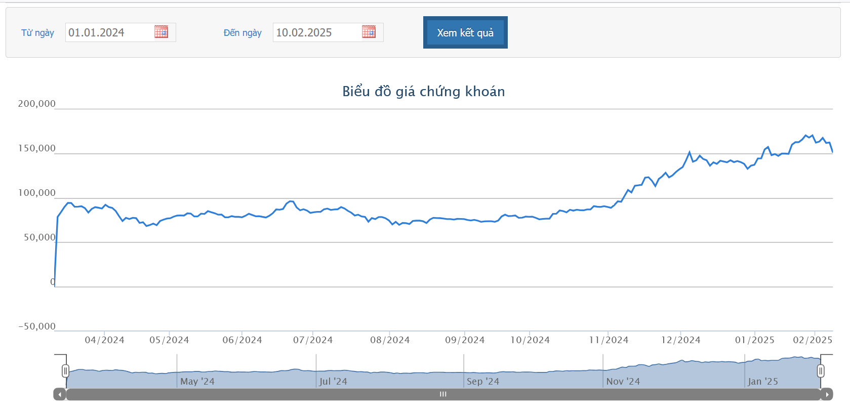
Task: Click the Xem kết quả button
Action: pos(465,32)
